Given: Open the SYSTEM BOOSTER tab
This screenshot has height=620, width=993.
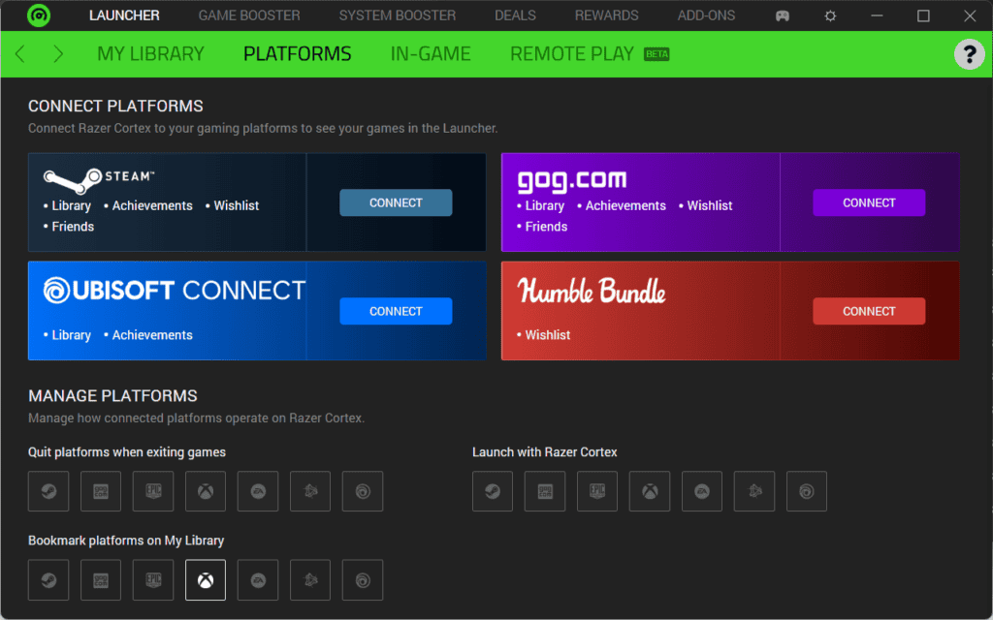Looking at the screenshot, I should [397, 15].
